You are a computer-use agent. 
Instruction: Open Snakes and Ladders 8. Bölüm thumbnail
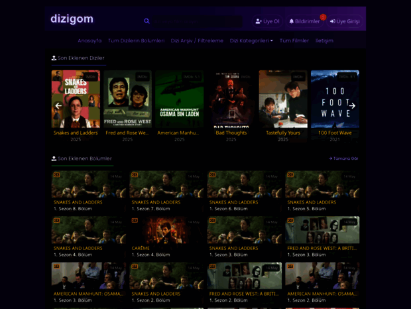coord(89,184)
